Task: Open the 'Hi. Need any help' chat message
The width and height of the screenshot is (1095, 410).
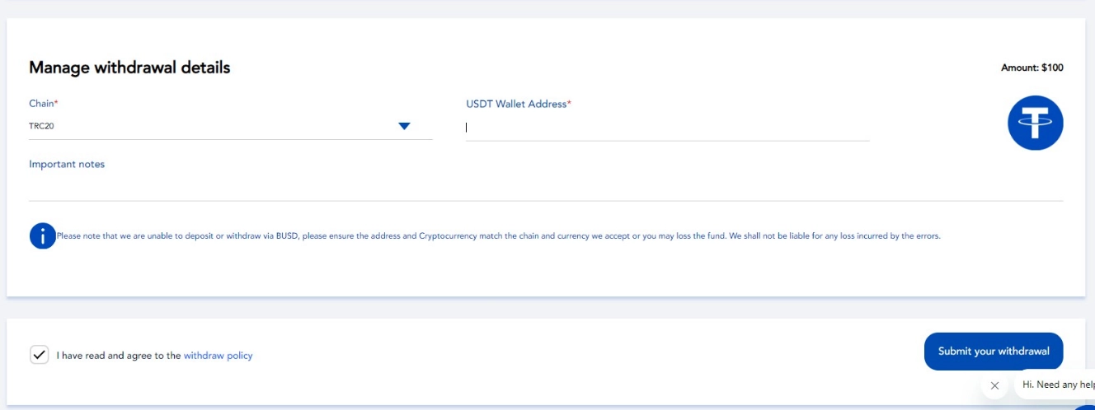Action: 1057,384
